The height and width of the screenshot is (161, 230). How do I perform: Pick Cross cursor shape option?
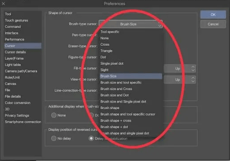pyautogui.click(x=131, y=45)
